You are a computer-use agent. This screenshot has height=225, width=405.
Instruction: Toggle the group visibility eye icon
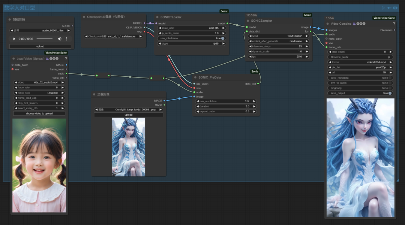[x=395, y=7]
